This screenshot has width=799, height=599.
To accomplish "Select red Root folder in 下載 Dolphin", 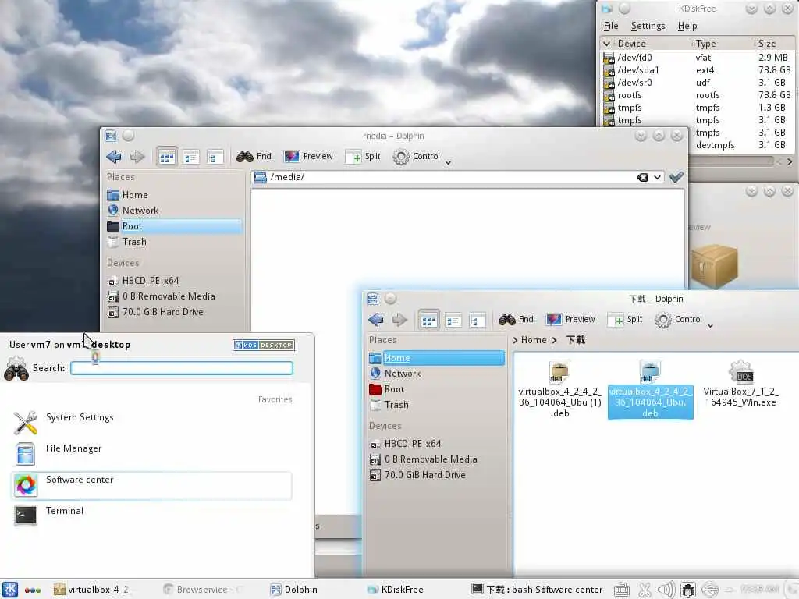I will coord(436,389).
